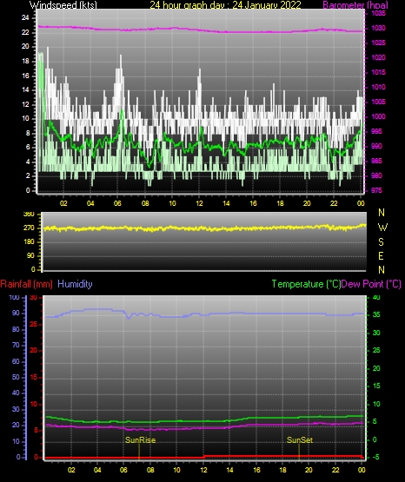Screen dimensions: 405x482
Task: Click the 100 humidity scale value
Action: [14, 297]
